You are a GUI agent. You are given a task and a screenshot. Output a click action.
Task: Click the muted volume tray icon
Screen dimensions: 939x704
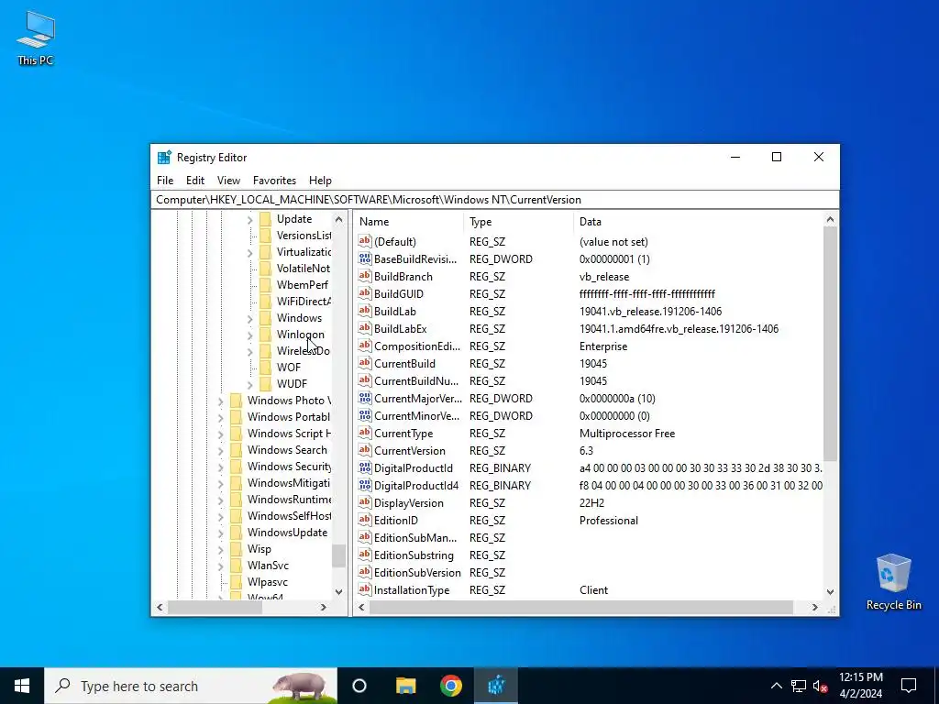click(821, 686)
